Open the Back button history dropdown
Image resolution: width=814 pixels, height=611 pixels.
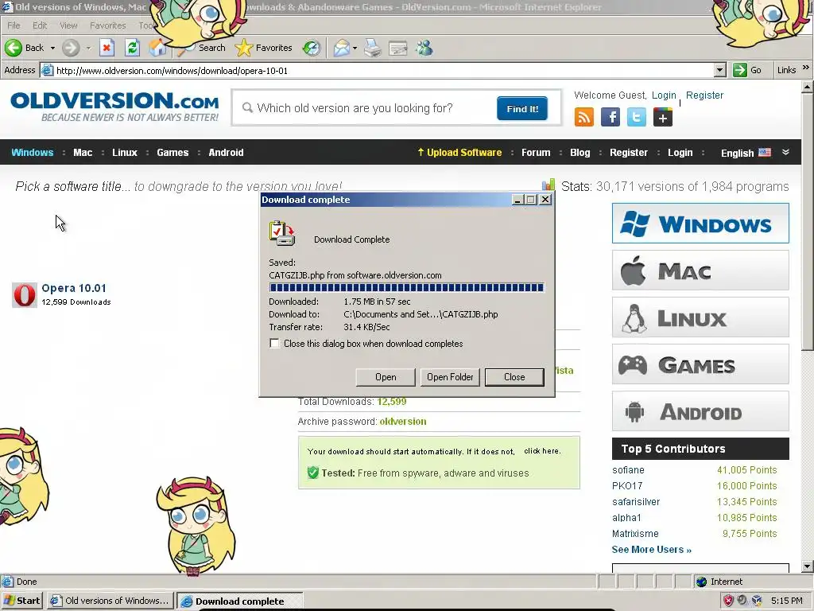click(x=52, y=48)
